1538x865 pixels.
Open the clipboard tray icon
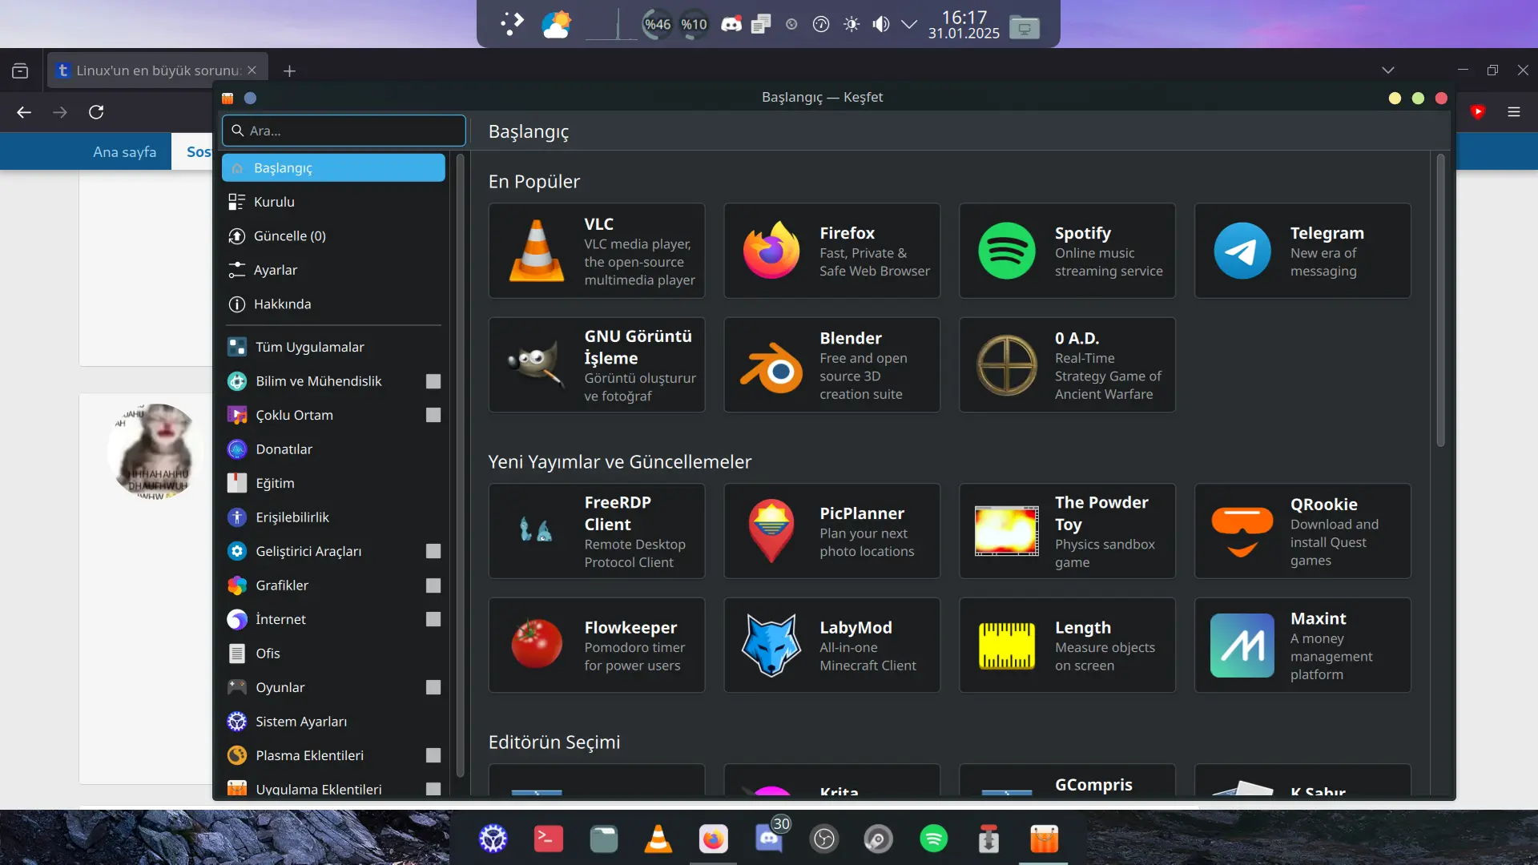tap(761, 24)
